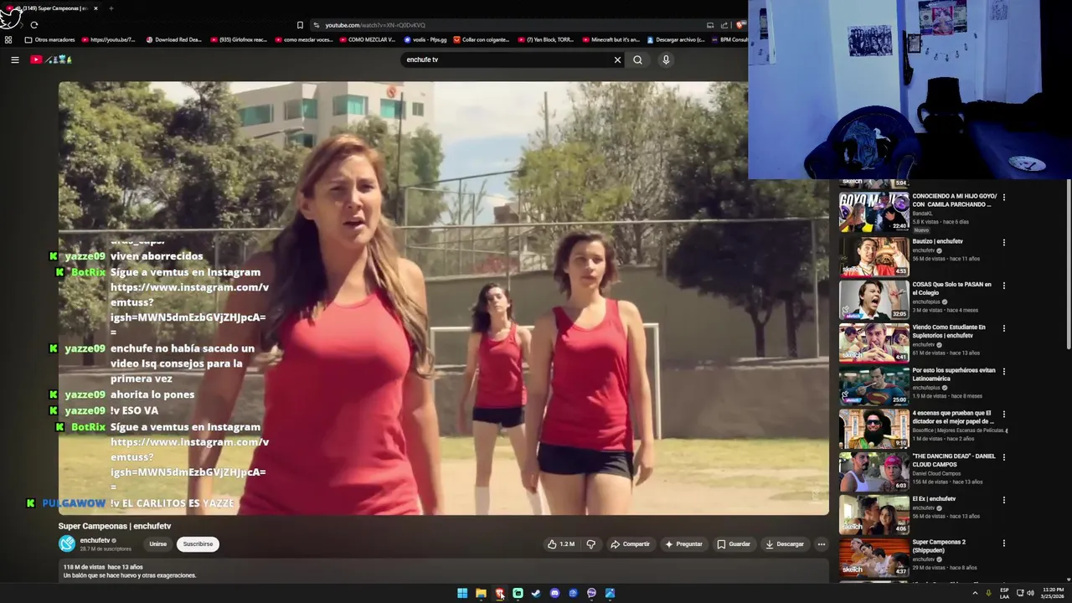Open options for the El Ex video
Image resolution: width=1072 pixels, height=603 pixels.
1004,500
